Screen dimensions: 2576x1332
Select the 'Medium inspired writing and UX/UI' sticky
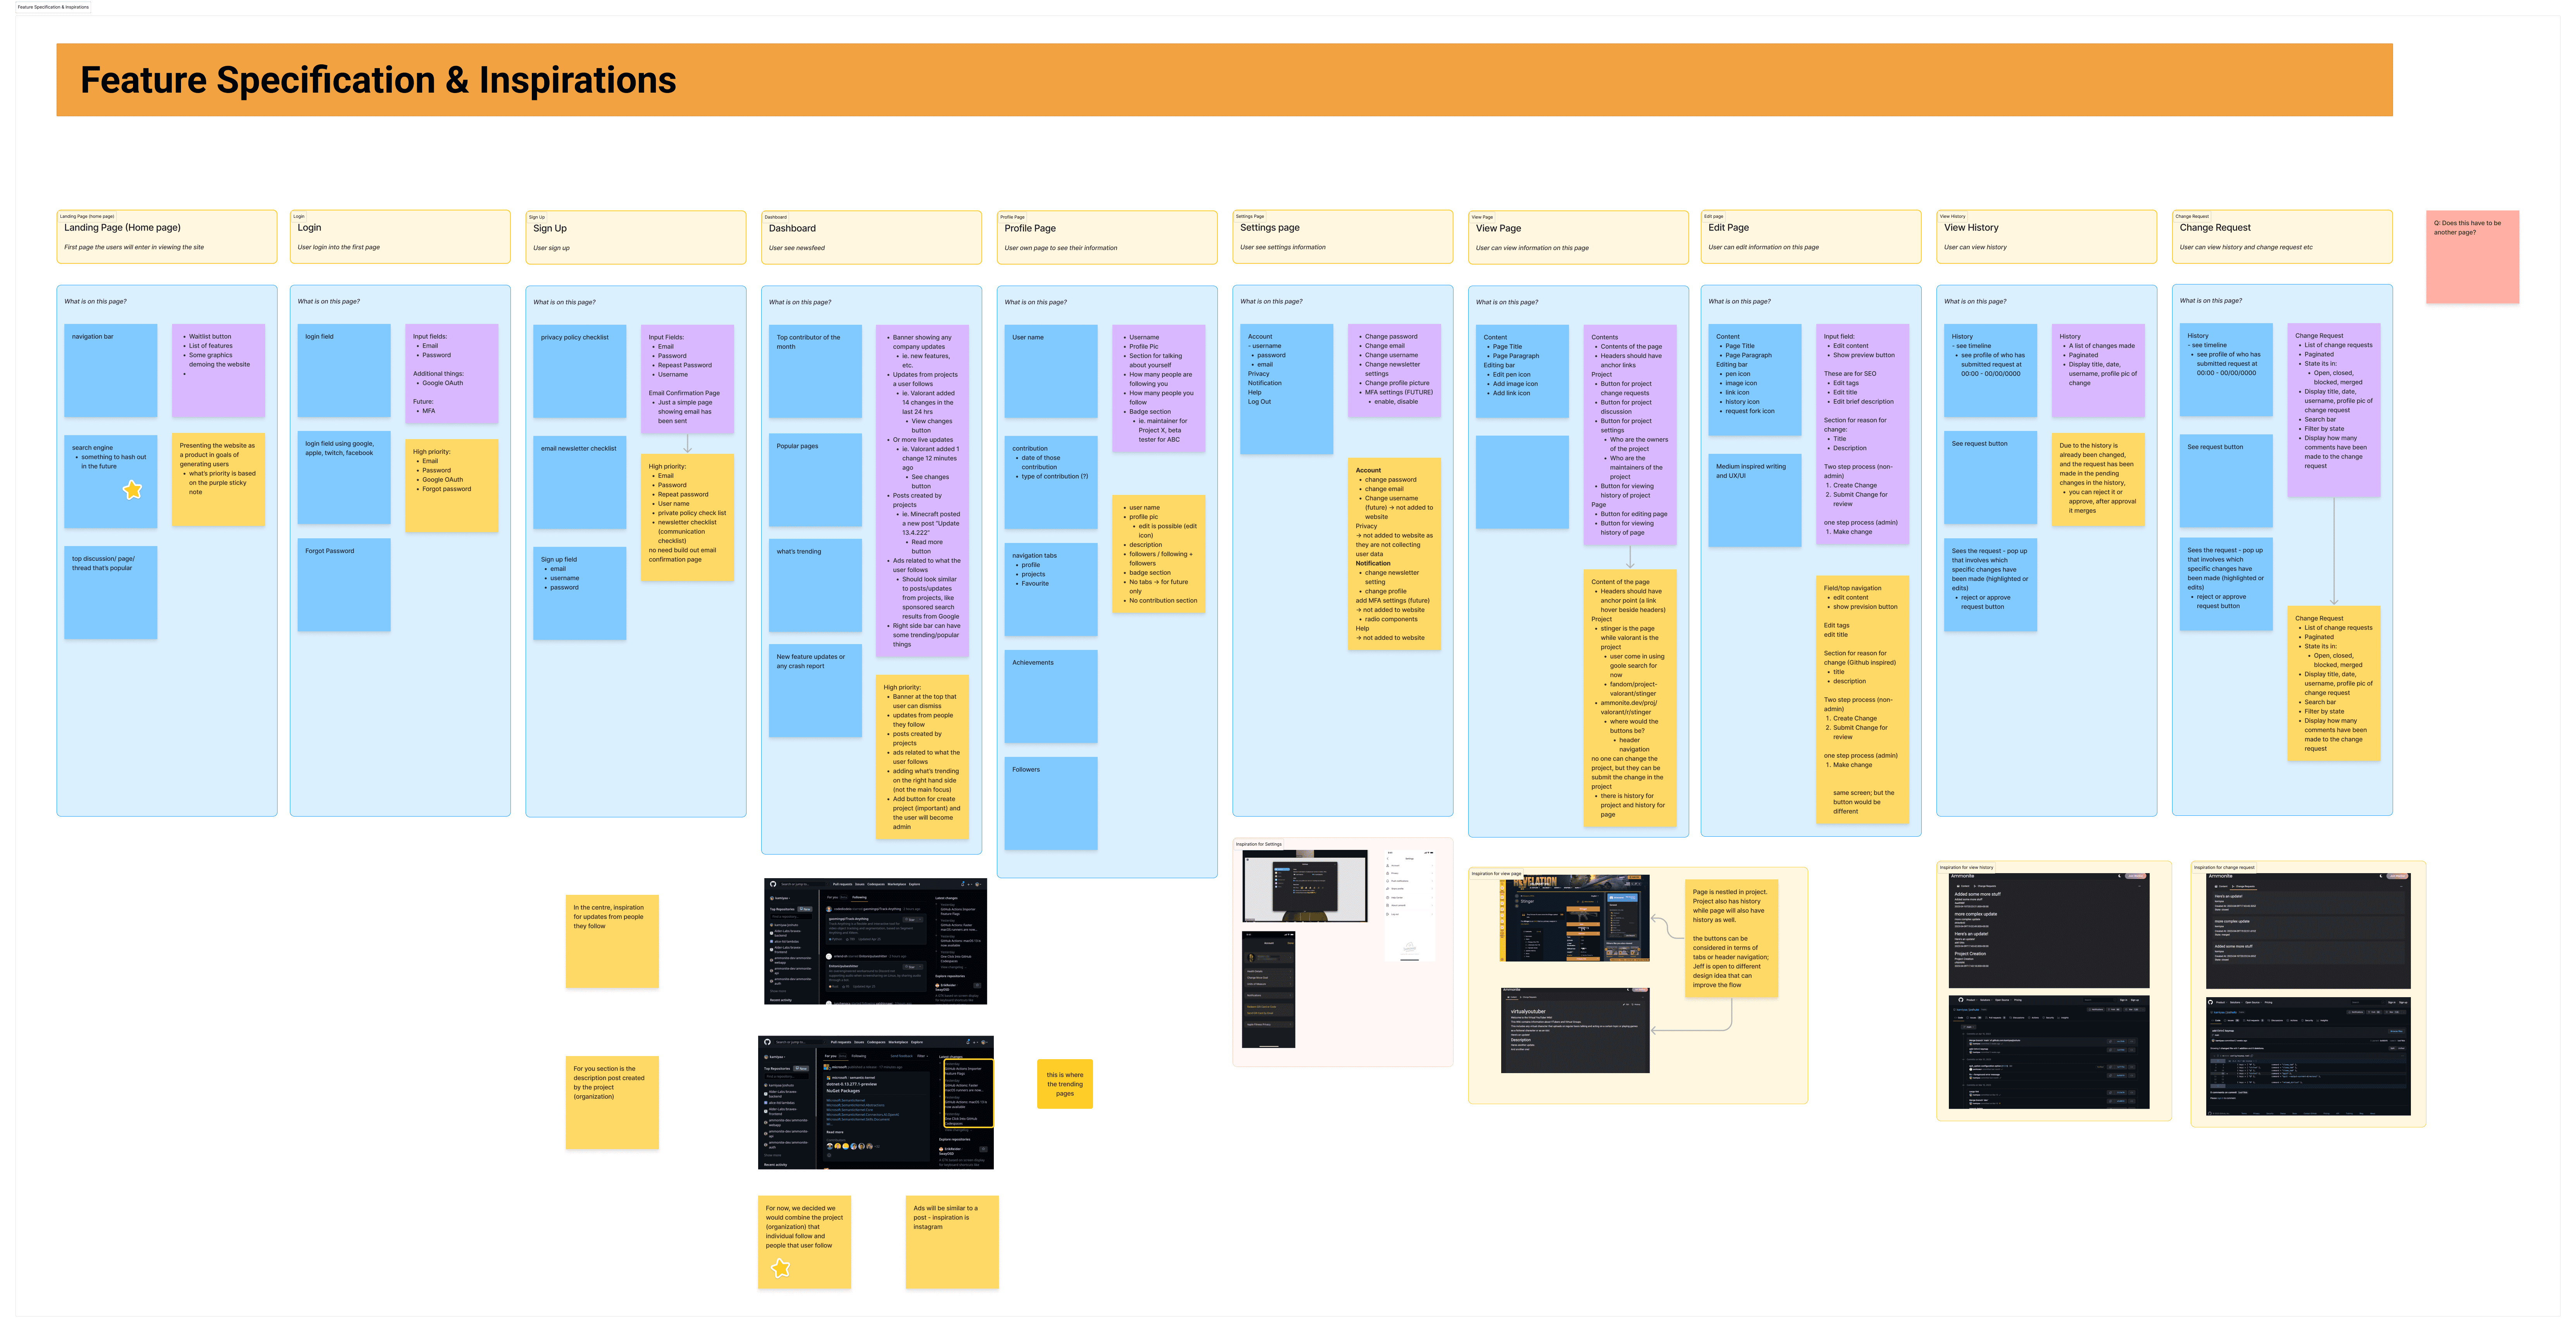pyautogui.click(x=1755, y=500)
